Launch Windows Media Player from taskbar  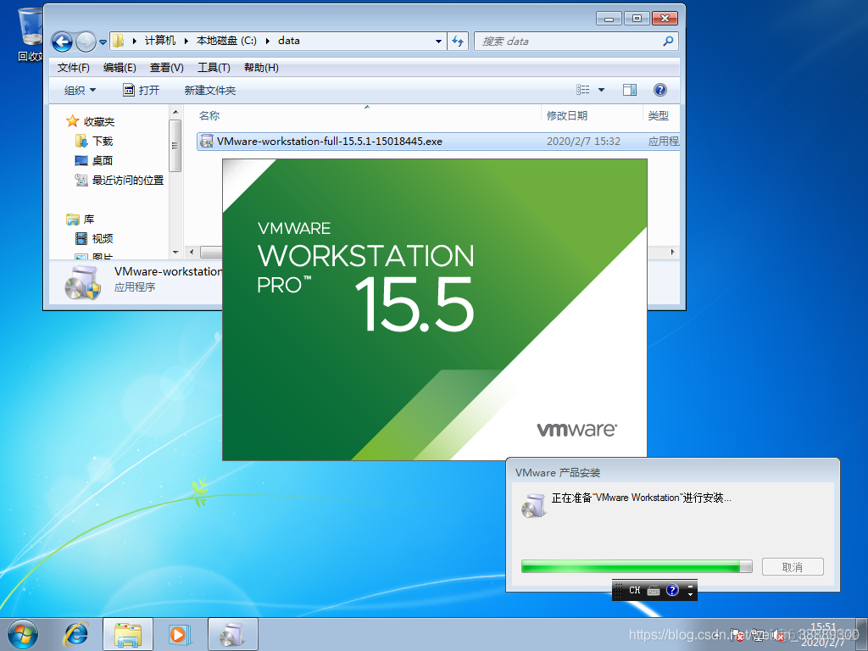tap(179, 633)
